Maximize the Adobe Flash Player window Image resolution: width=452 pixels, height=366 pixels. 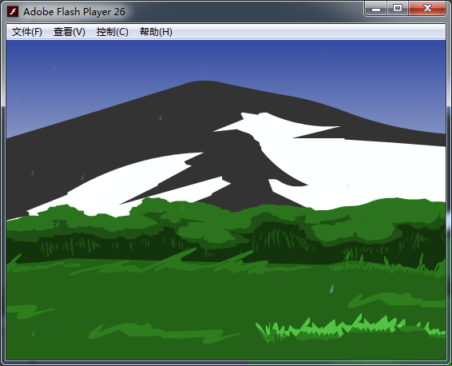[x=398, y=9]
